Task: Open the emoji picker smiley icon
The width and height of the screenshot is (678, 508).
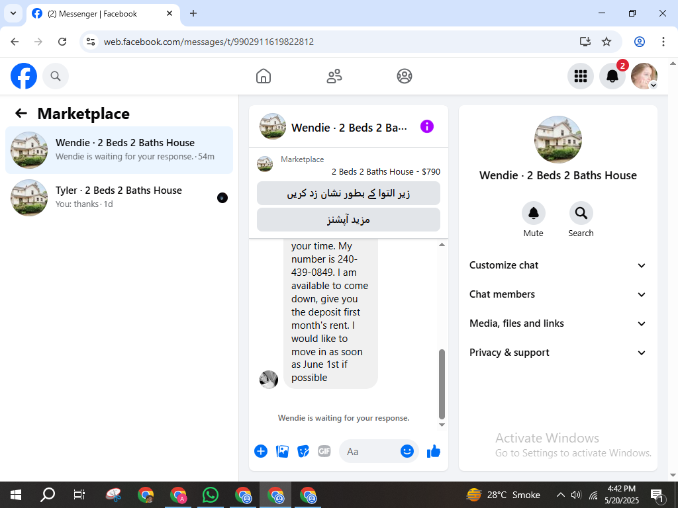Action: [407, 451]
